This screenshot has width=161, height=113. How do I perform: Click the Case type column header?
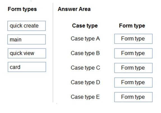(x=85, y=26)
